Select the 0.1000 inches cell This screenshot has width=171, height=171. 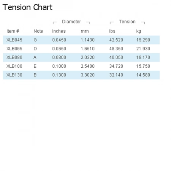(x=59, y=66)
